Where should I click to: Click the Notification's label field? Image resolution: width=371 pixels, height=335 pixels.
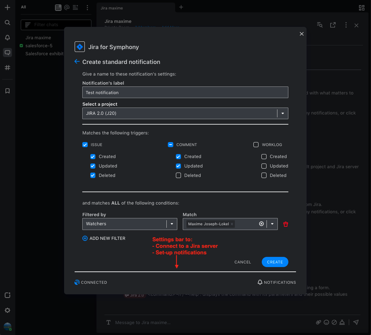tap(185, 92)
